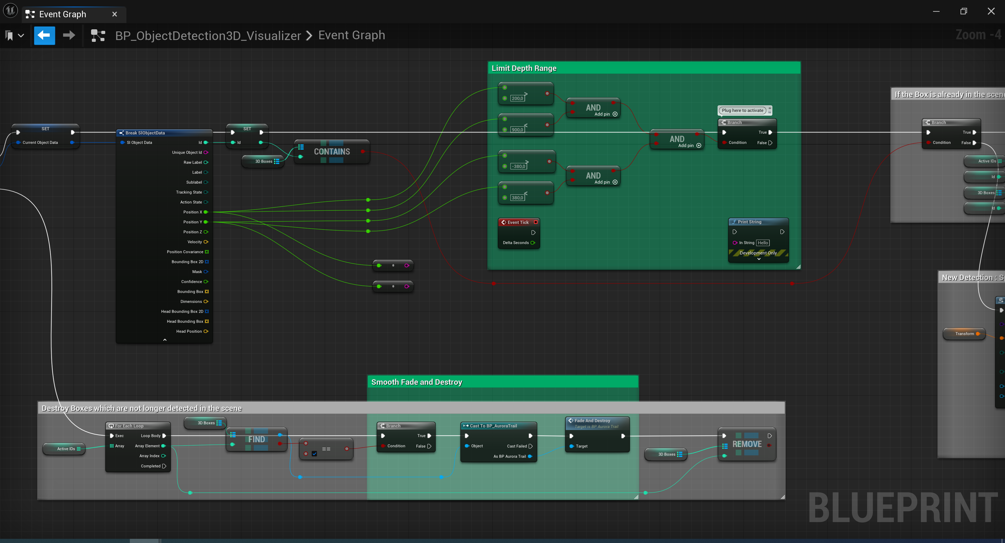Click the array icon of 3D Boxes beside REMOVE
Screen dimensions: 1005x543
pyautogui.click(x=680, y=454)
